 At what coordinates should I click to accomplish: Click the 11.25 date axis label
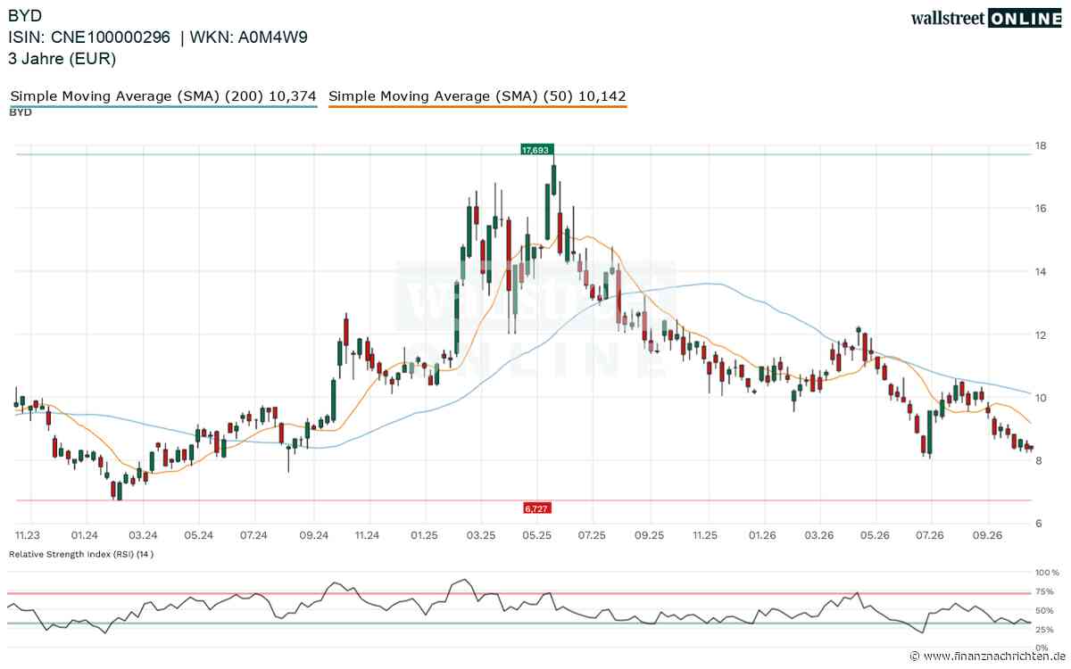click(x=705, y=535)
